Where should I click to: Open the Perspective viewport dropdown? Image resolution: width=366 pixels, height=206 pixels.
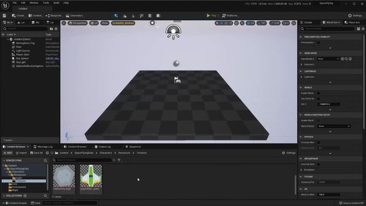tap(78, 23)
